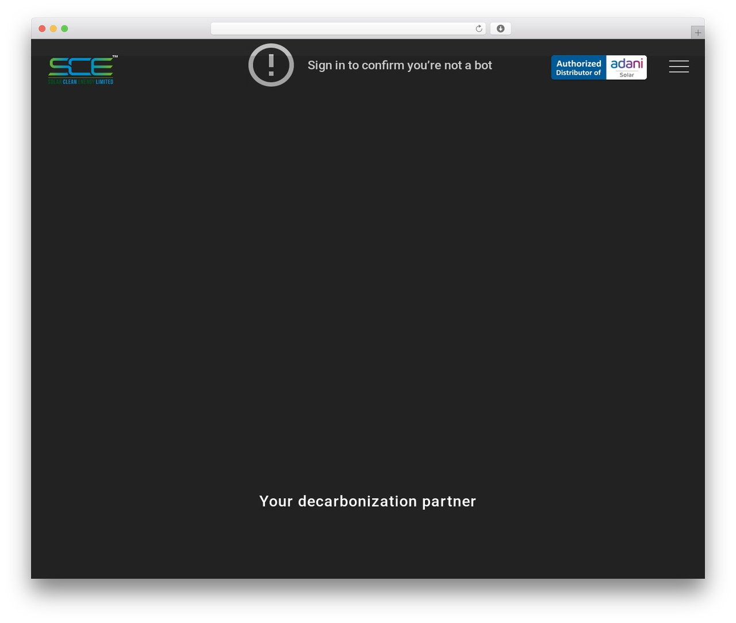This screenshot has width=736, height=623.
Task: Maximize the window using green button
Action: [x=64, y=29]
